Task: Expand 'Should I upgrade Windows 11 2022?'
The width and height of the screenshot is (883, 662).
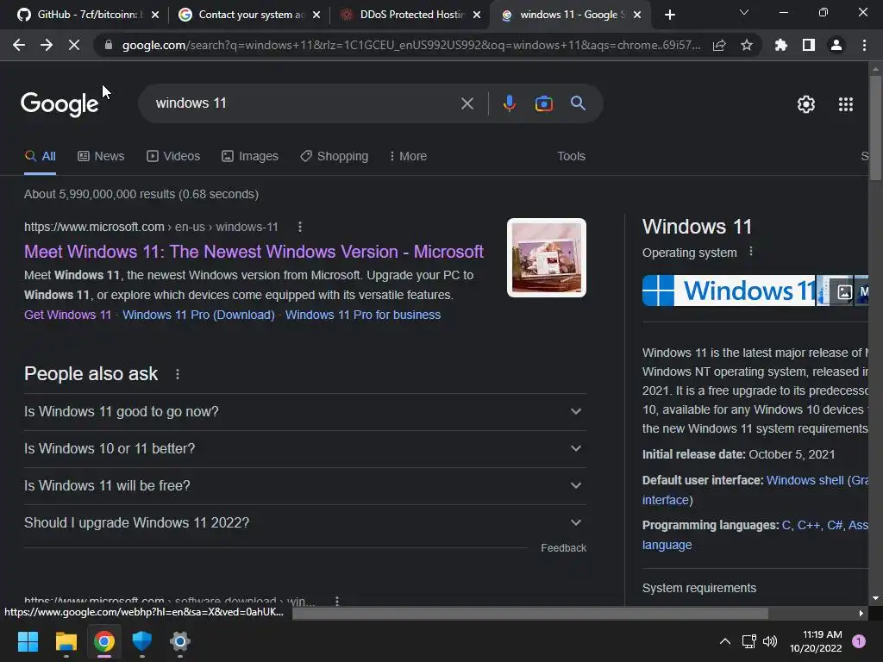Action: 304,523
